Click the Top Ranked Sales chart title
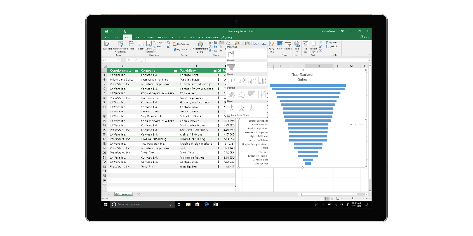Viewport: 473px width, 236px height. pyautogui.click(x=302, y=77)
